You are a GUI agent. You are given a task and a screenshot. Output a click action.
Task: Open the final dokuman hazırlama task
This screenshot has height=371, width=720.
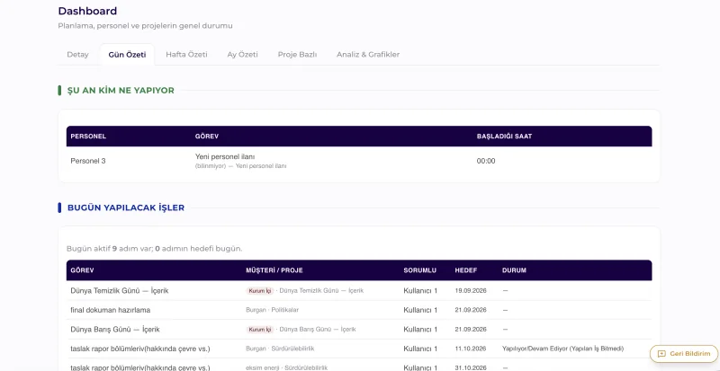(x=110, y=310)
